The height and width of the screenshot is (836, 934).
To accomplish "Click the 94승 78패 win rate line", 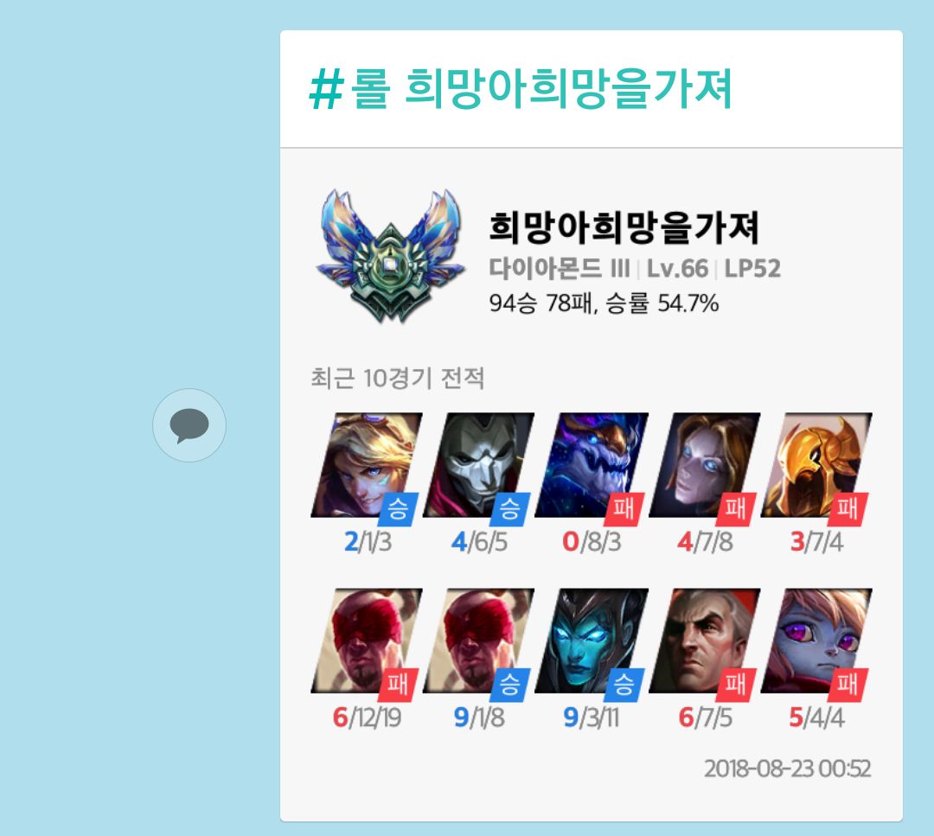I will coord(604,303).
